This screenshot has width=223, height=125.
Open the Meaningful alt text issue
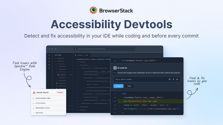click(x=43, y=108)
